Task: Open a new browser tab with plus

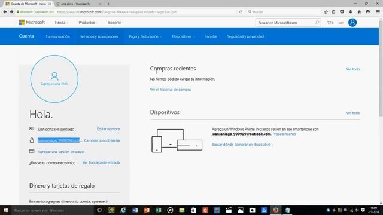Action: pos(108,4)
